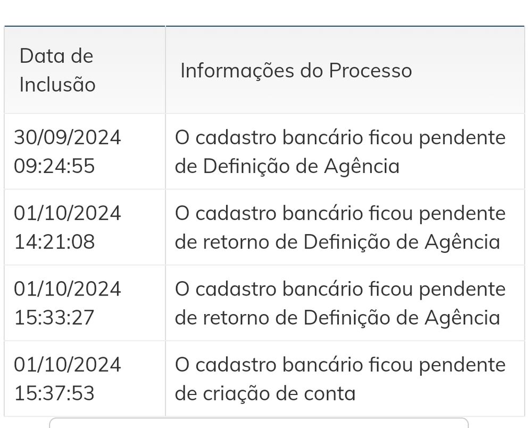Click the 15:33:27 row process information text

pos(340,303)
